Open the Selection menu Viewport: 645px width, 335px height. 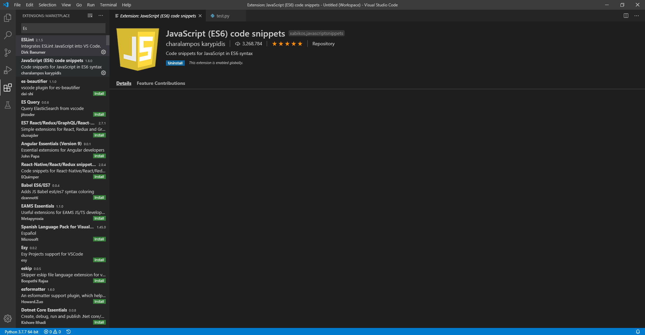click(47, 5)
